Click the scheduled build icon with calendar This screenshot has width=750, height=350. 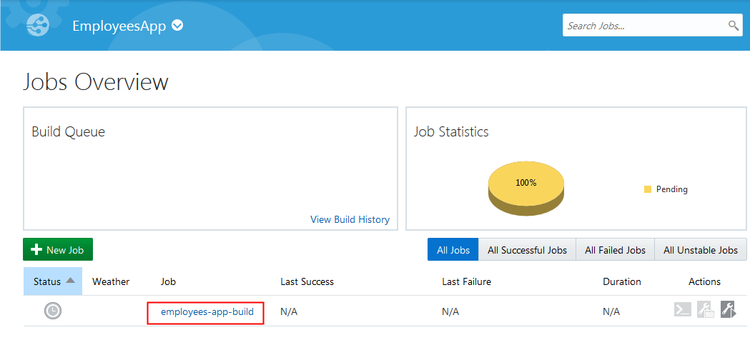point(705,310)
